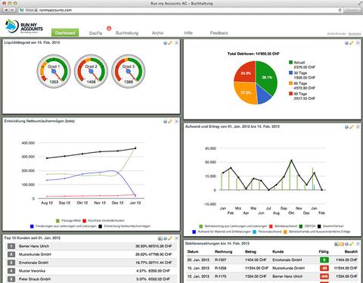Close the Total Debitoren pie panel
363x283 pixels.
click(x=358, y=43)
